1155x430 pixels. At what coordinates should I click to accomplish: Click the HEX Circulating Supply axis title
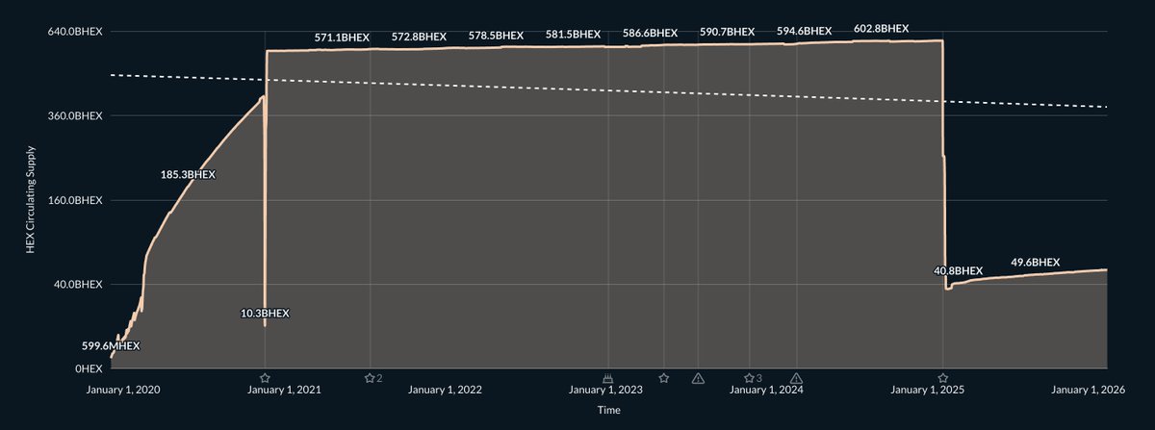point(32,200)
